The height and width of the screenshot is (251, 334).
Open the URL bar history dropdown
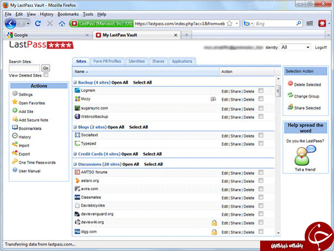coord(237,24)
